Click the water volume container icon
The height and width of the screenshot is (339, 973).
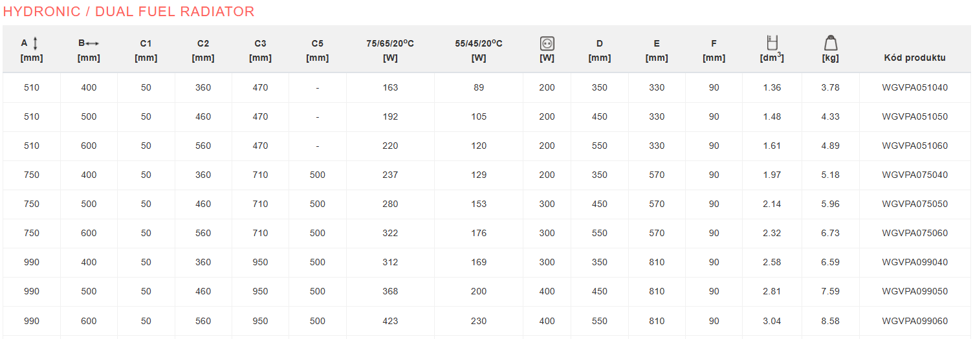click(x=772, y=43)
